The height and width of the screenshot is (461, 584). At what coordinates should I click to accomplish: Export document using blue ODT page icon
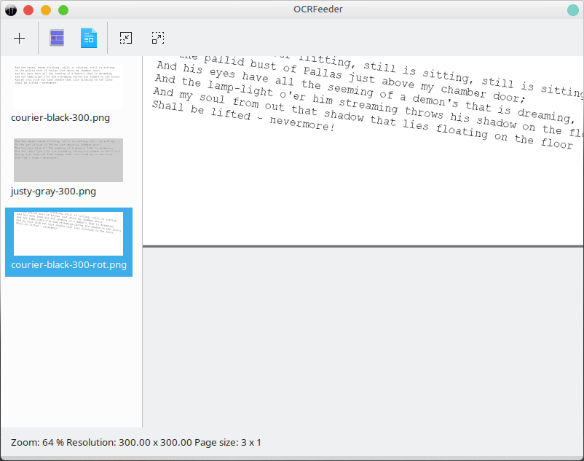89,38
